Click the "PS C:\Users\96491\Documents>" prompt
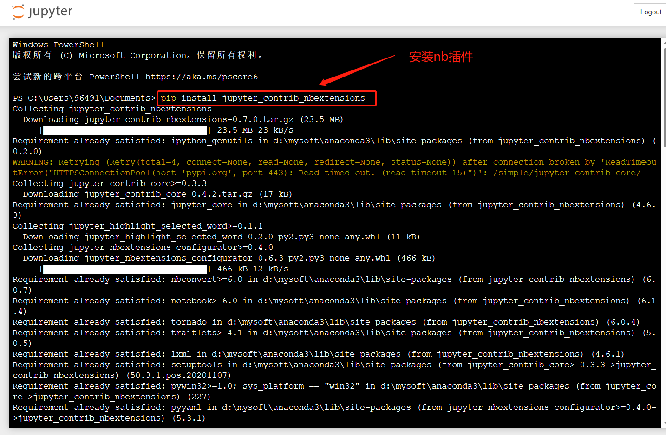Screen dimensions: 666x435 [x=84, y=98]
